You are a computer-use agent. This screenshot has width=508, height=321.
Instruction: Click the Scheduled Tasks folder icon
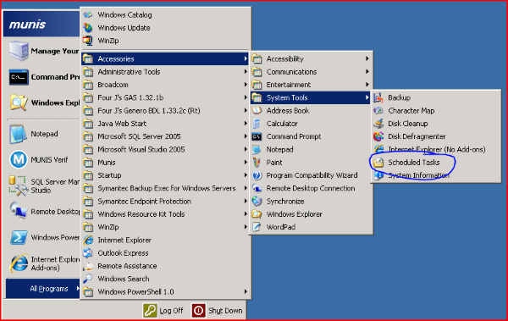point(378,163)
